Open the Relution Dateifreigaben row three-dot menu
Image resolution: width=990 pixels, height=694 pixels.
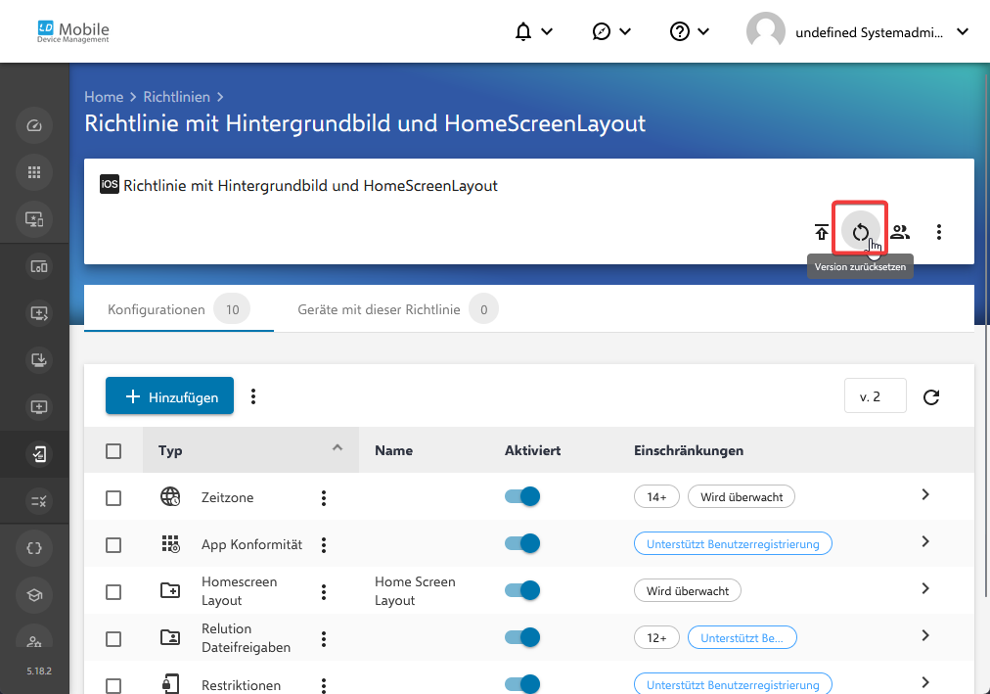[x=323, y=638]
